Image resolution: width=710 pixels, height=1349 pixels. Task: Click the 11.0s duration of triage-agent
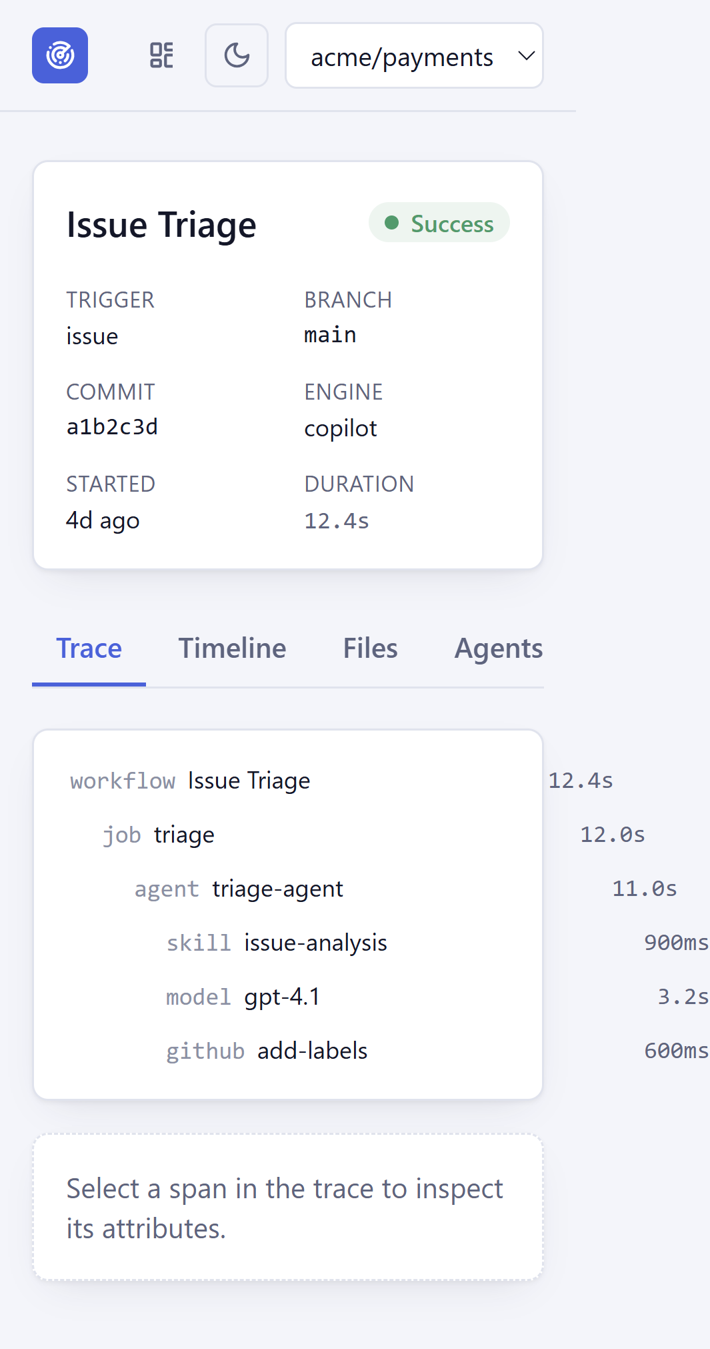pos(645,889)
